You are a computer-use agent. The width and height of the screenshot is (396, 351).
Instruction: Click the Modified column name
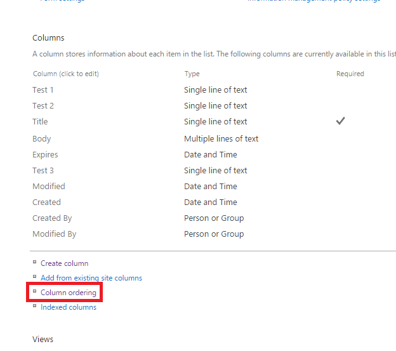click(49, 187)
